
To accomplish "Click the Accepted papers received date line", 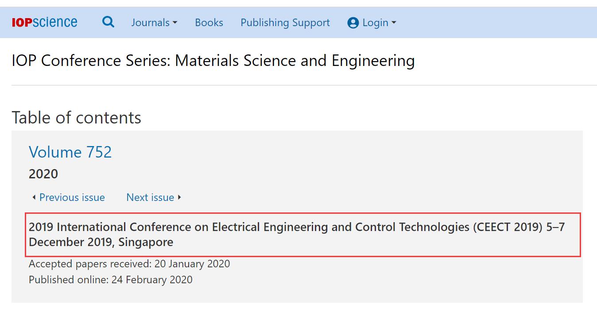I will [129, 264].
